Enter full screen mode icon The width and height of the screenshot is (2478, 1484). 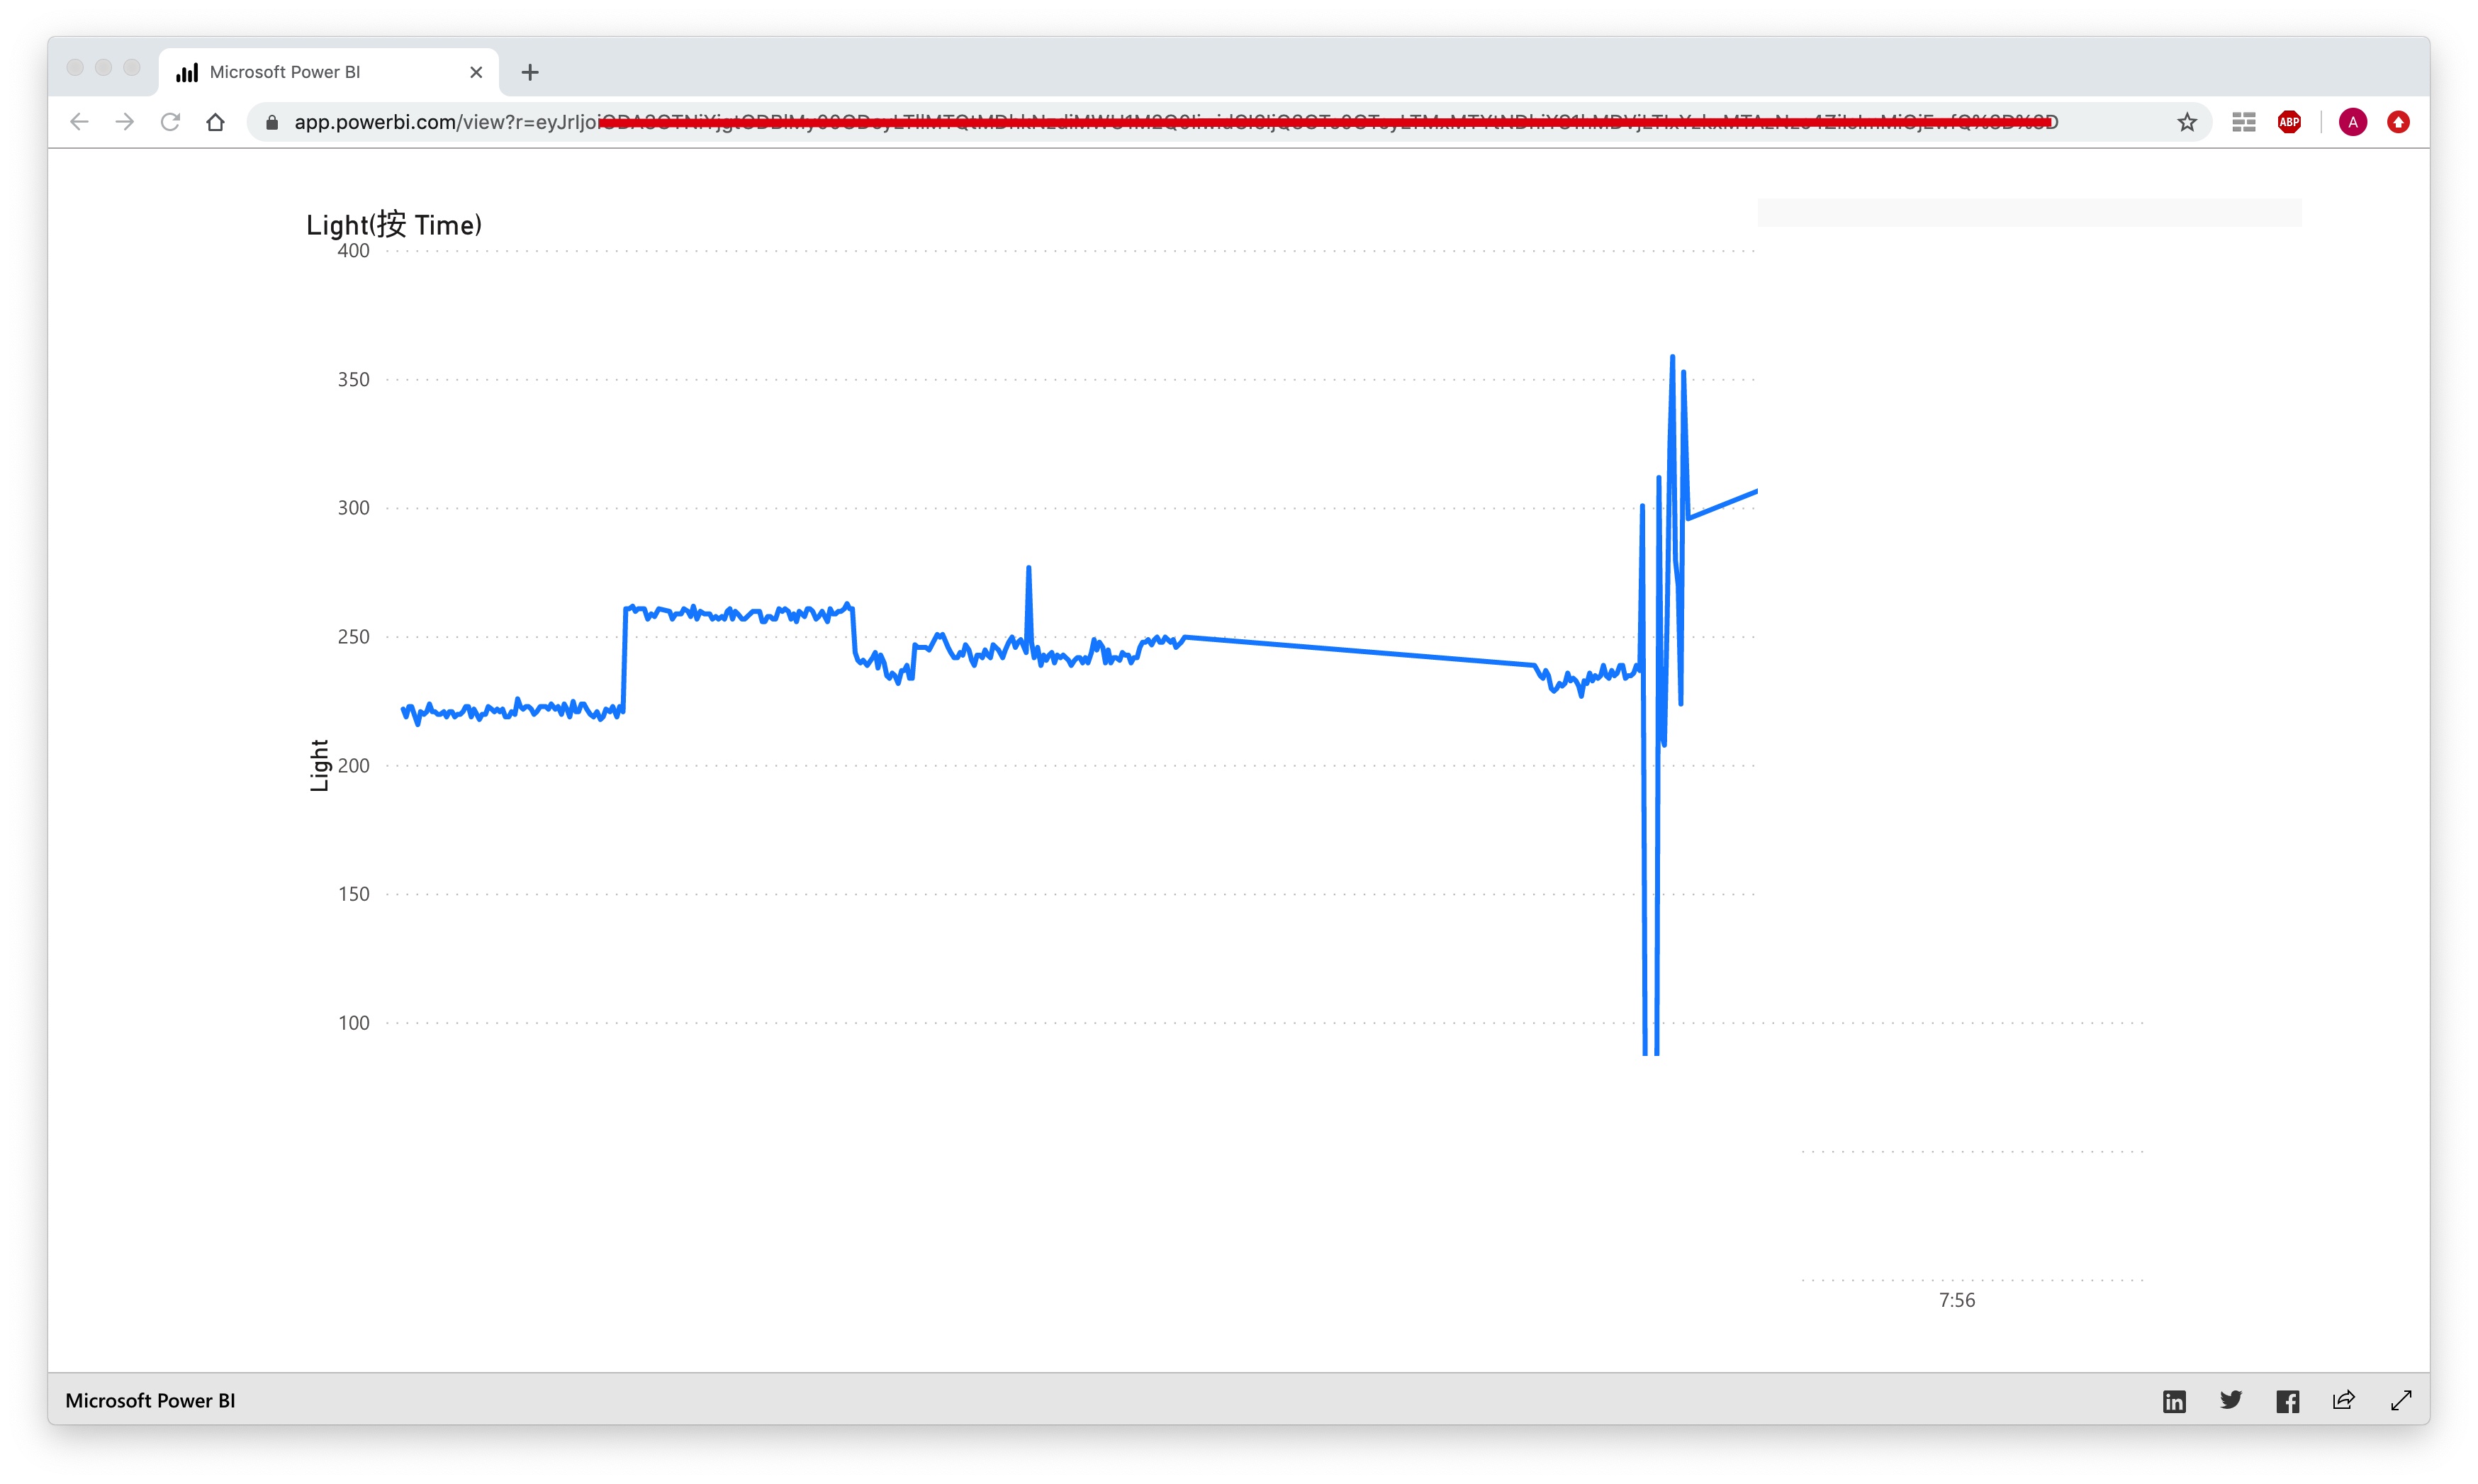[x=2402, y=1400]
